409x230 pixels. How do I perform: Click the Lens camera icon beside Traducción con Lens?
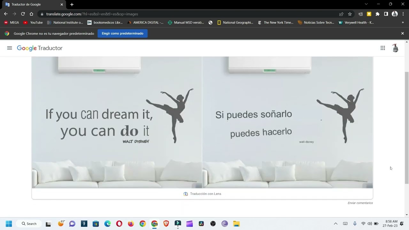click(186, 194)
